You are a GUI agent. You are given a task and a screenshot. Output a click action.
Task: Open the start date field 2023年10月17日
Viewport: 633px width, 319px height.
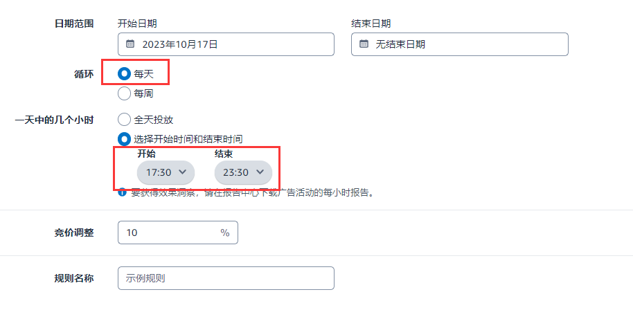pos(226,44)
